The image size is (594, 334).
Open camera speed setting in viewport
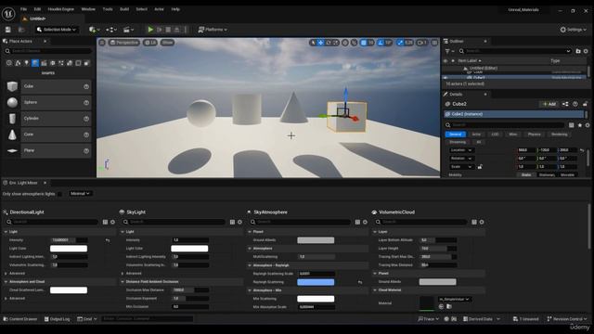pos(421,43)
